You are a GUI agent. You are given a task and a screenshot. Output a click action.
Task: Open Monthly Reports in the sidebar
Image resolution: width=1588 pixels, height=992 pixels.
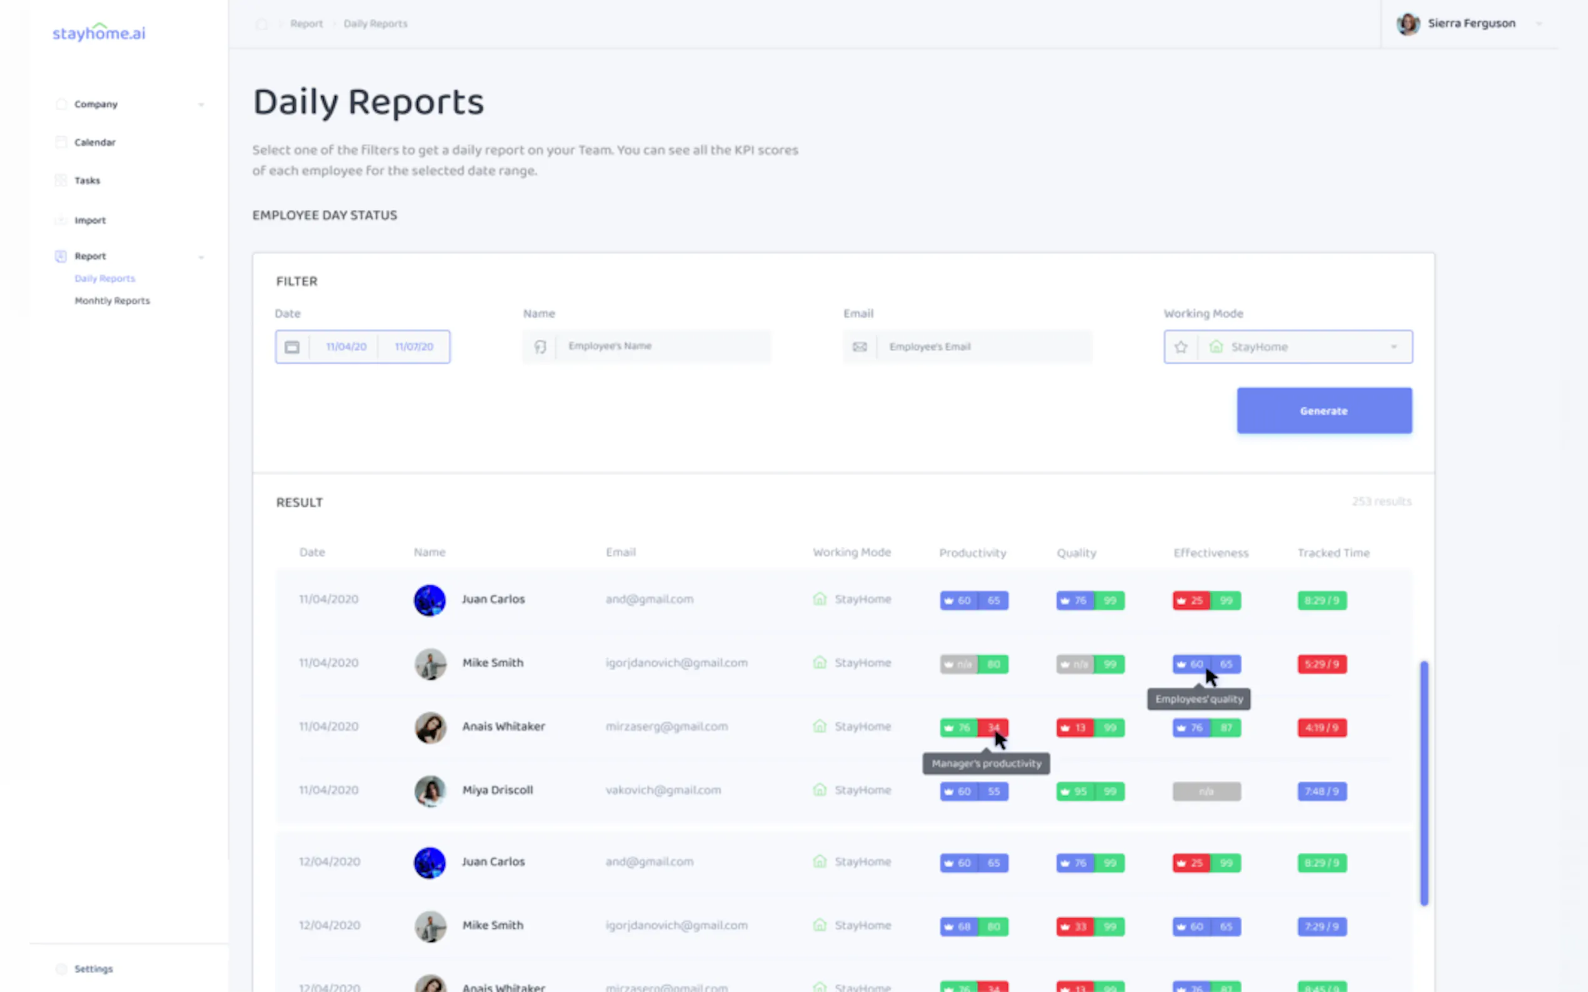coord(113,301)
